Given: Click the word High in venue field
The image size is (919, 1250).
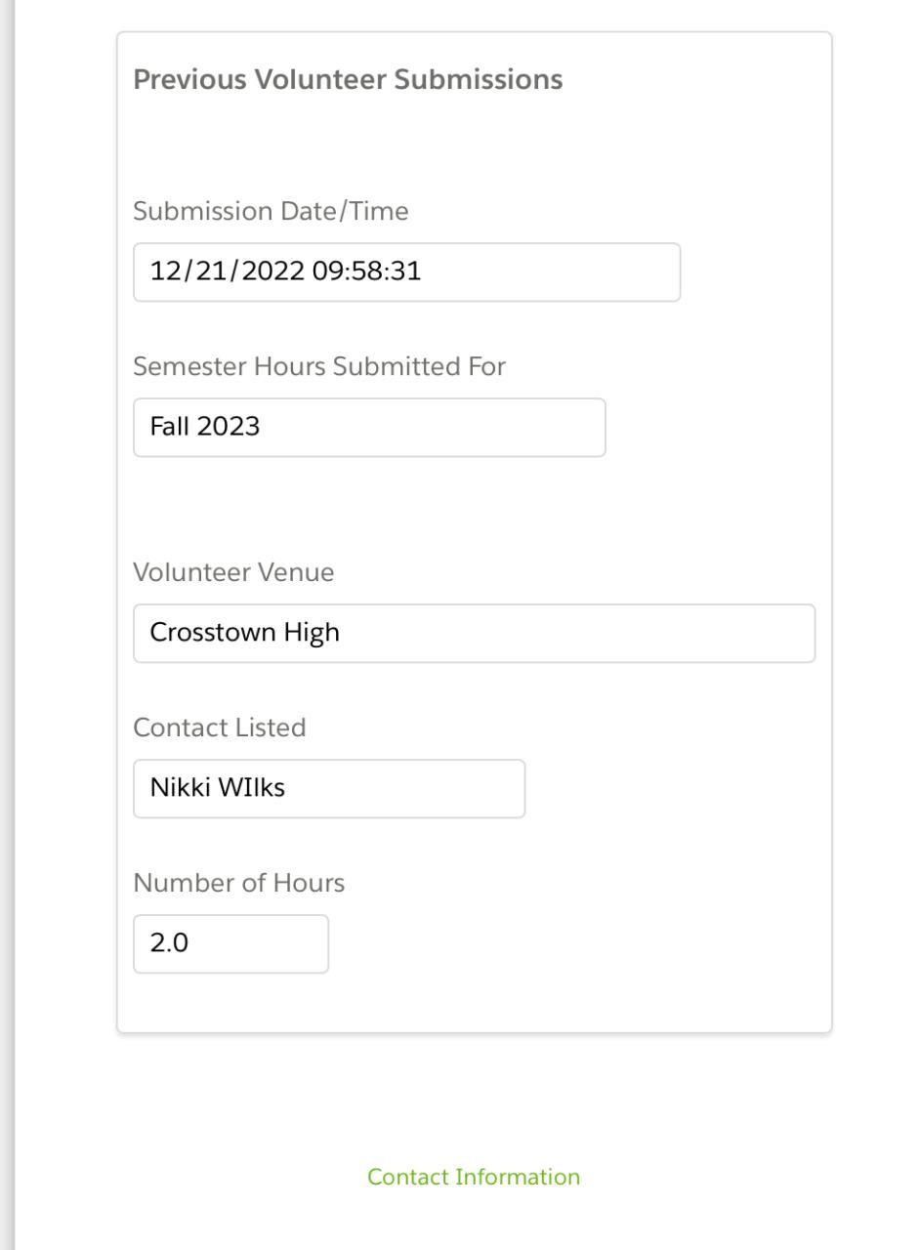Looking at the screenshot, I should pos(312,633).
